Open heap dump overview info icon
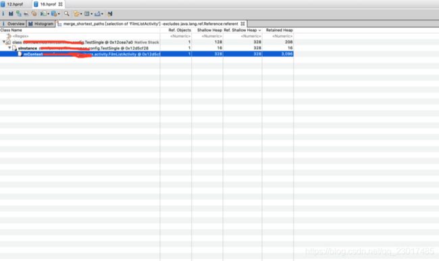439x261 pixels. 3,13
